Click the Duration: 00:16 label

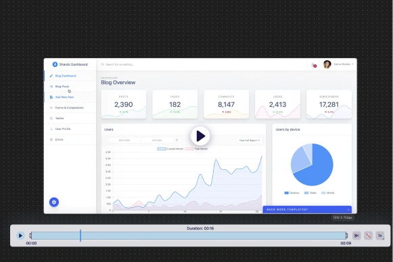[x=200, y=228]
